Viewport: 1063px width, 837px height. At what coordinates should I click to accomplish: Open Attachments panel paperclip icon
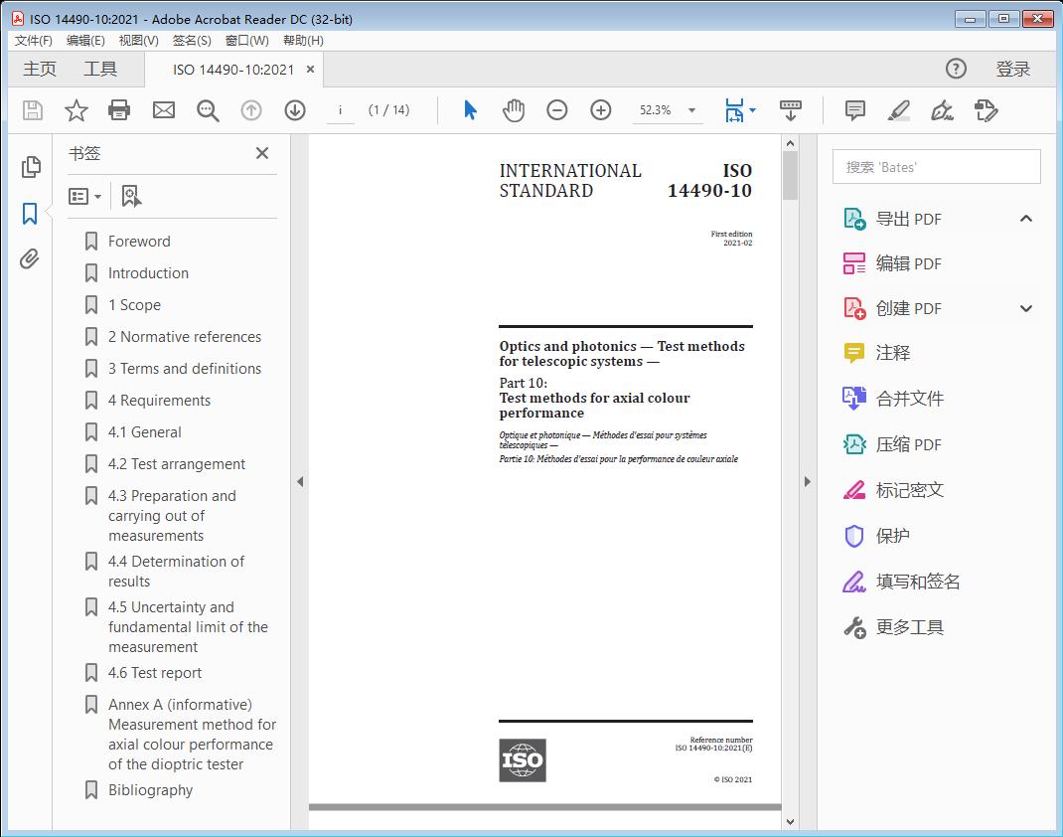[x=30, y=259]
